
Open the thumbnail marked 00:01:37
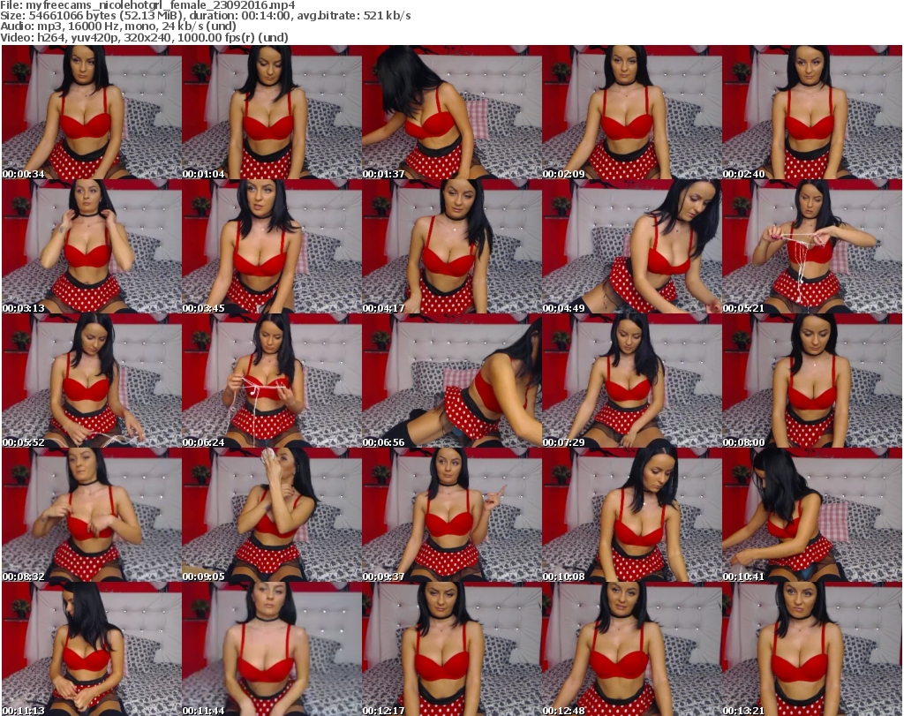tap(451, 112)
